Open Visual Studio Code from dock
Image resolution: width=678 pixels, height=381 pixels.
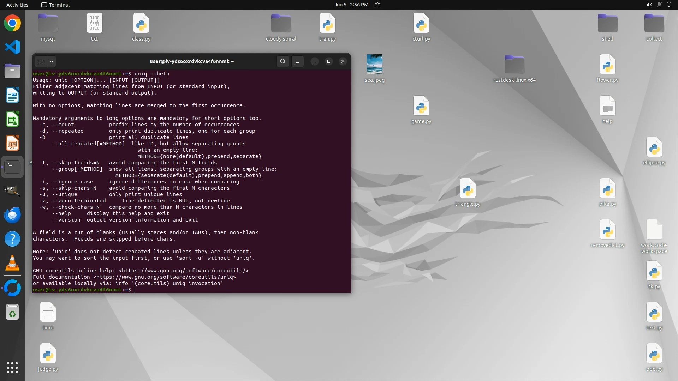coord(12,47)
